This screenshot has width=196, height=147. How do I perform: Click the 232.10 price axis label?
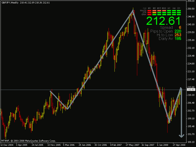191,48
